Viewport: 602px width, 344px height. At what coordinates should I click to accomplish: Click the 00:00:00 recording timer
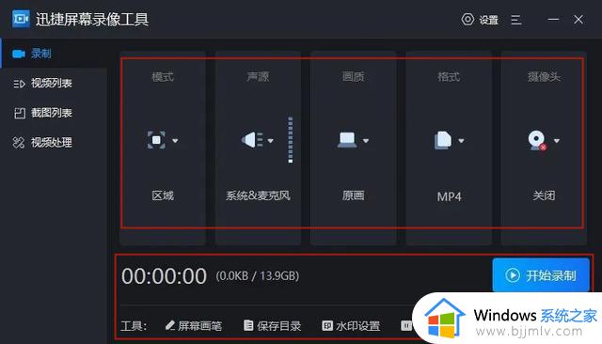pyautogui.click(x=164, y=276)
